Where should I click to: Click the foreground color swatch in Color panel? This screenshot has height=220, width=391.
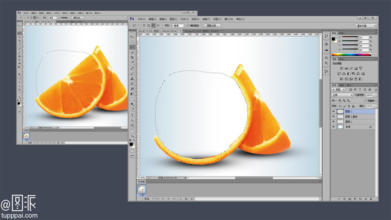click(x=333, y=39)
